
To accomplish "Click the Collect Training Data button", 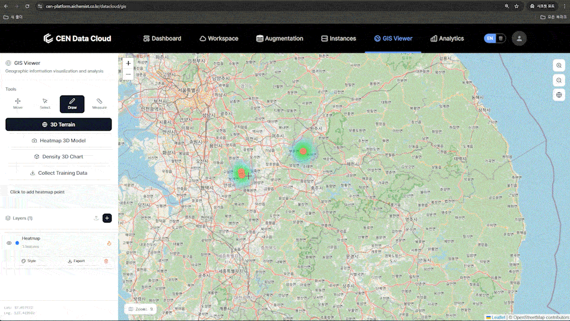I will tap(59, 173).
